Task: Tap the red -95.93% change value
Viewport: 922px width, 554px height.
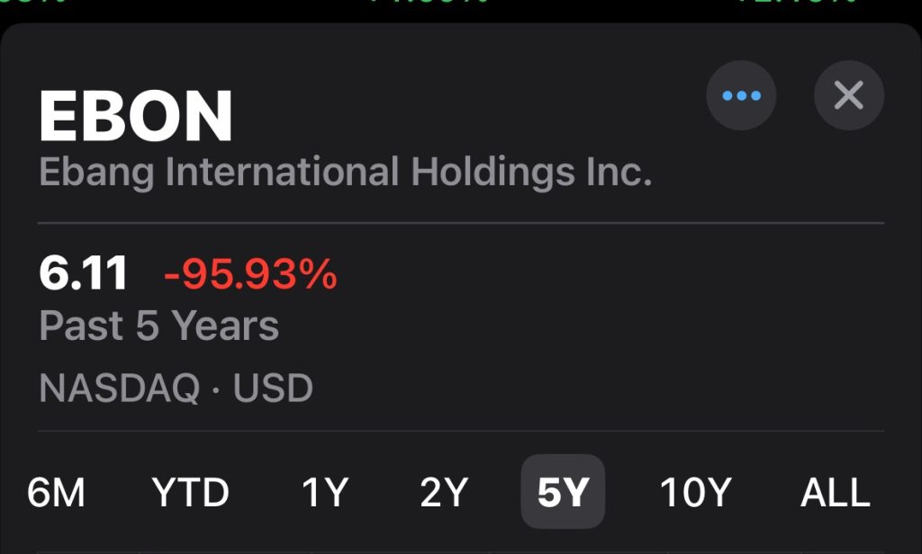Action: [250, 274]
